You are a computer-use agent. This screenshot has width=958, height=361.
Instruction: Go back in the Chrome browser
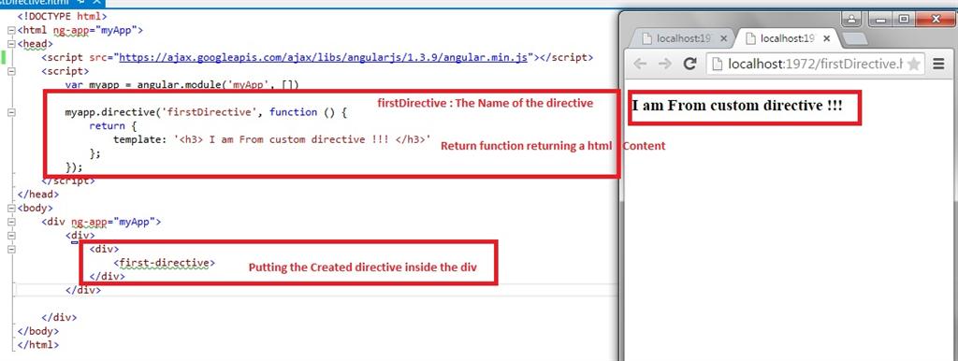coord(640,64)
